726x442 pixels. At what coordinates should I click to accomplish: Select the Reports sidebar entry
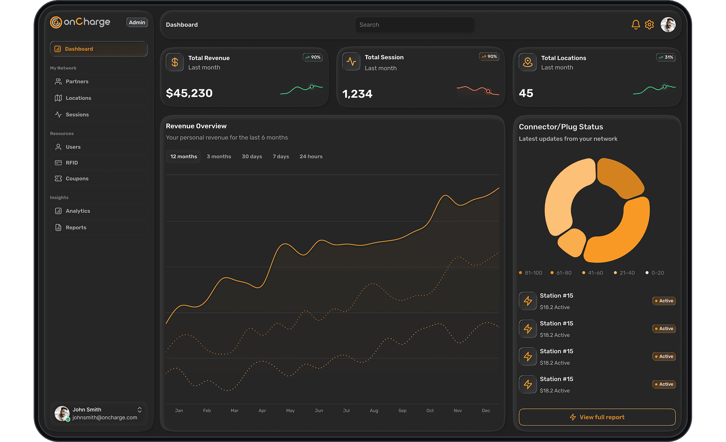[75, 227]
